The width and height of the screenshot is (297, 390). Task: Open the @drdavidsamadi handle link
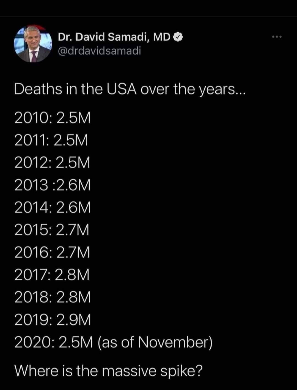point(99,51)
